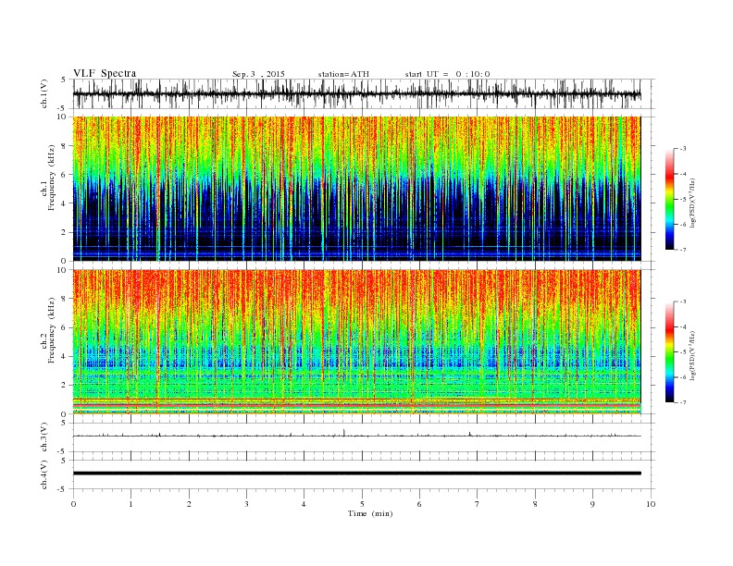Click the "-7" value on the ch.2 colorbar
Viewport: 733px width, 566px height.
click(682, 402)
